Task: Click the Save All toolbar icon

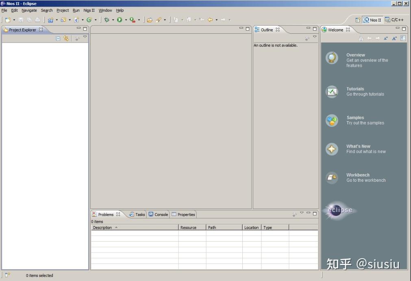Action: [29, 20]
